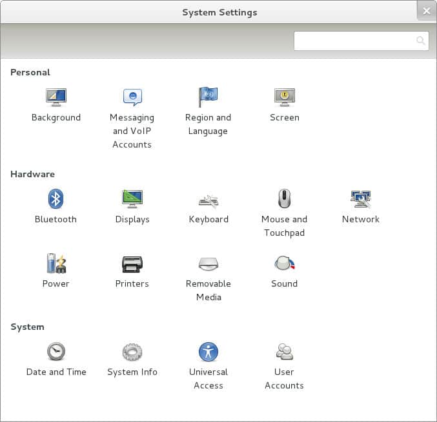Open the Displays configuration
This screenshot has height=422, width=437.
(x=132, y=199)
